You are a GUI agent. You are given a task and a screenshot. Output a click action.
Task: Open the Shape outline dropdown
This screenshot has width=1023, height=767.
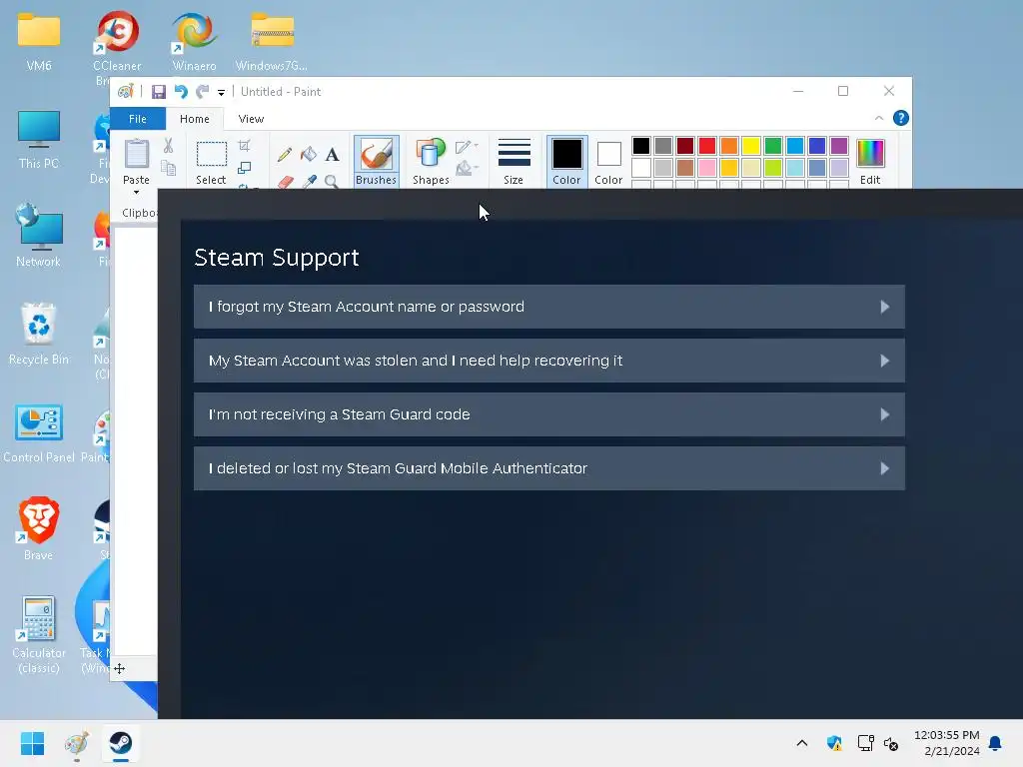point(467,147)
